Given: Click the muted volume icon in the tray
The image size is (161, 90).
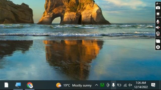Looking at the screenshot, I should click(130, 85).
